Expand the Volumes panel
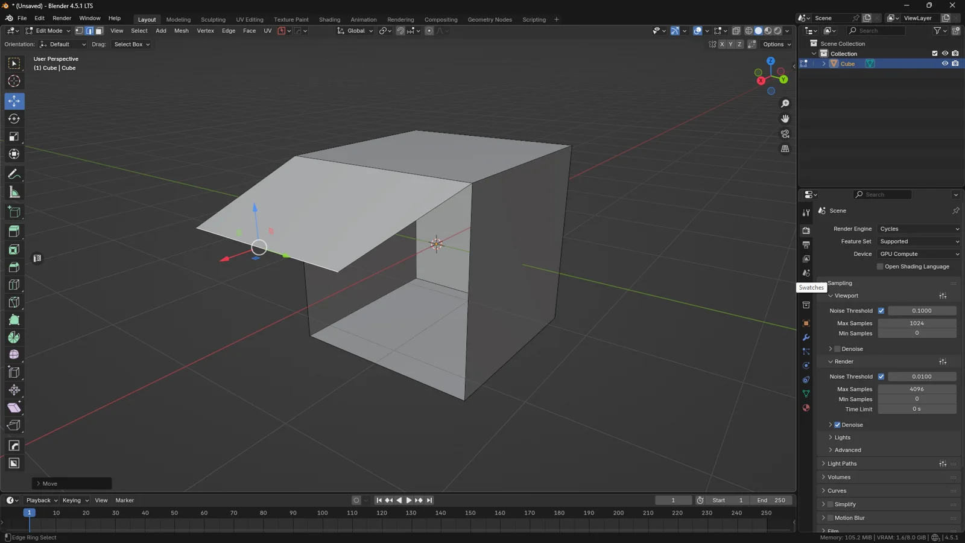The width and height of the screenshot is (965, 543). pos(838,477)
